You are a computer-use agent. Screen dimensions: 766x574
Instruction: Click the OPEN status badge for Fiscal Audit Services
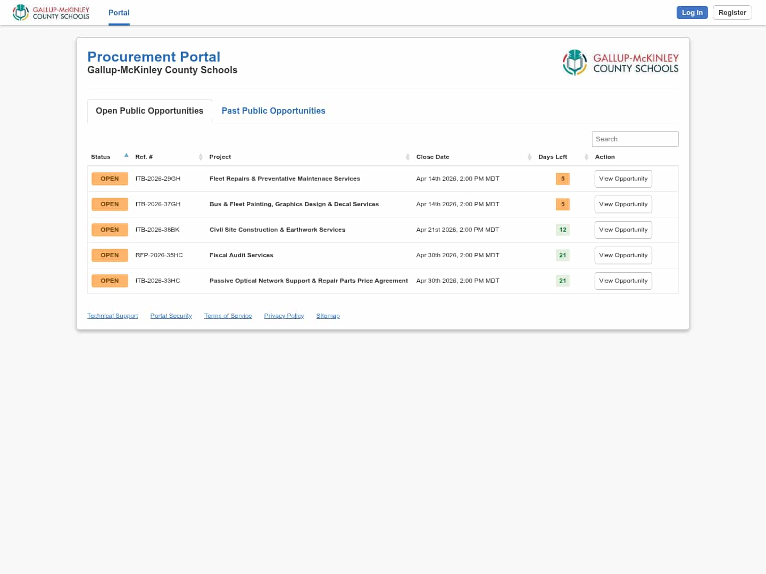pos(110,255)
